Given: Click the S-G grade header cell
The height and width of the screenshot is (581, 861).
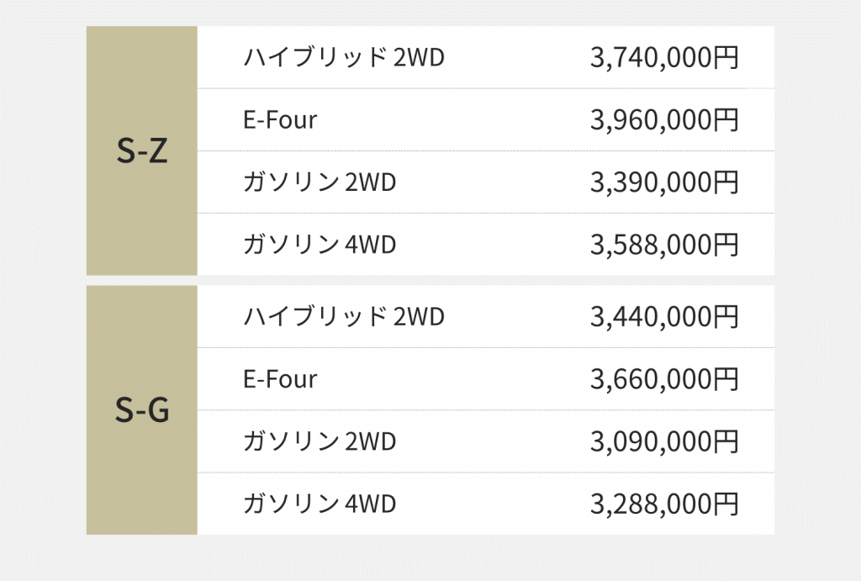Looking at the screenshot, I should pos(141,410).
